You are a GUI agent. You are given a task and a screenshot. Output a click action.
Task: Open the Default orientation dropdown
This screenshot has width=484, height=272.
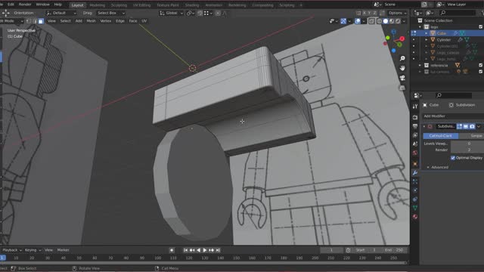click(61, 13)
